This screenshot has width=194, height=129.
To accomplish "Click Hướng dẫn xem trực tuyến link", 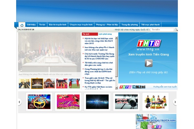I will coord(165,87).
